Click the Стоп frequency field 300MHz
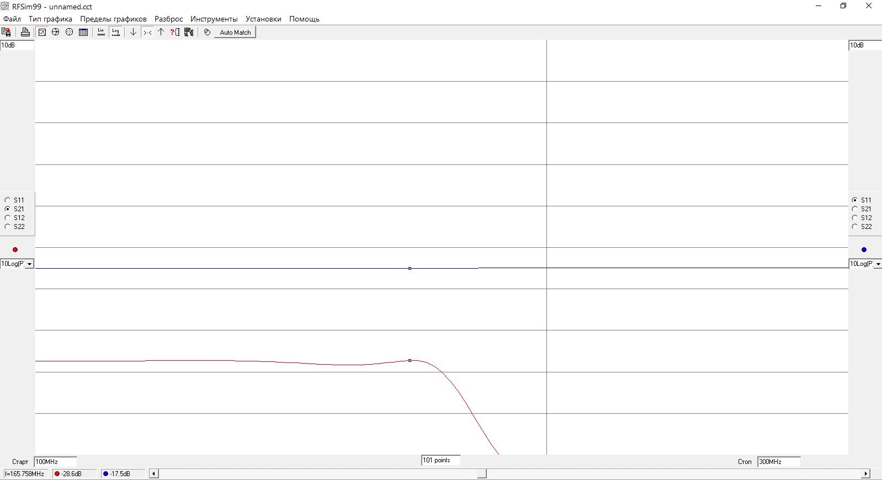The image size is (882, 480). [778, 462]
